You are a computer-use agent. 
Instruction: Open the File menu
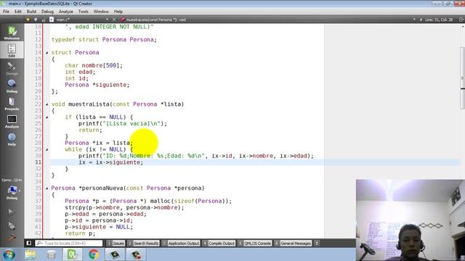pyautogui.click(x=6, y=12)
